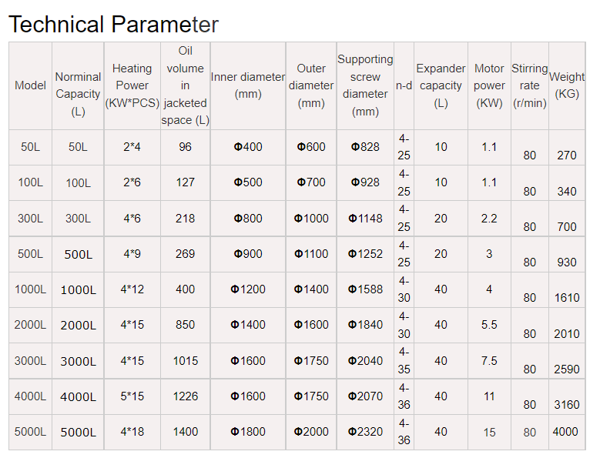The height and width of the screenshot is (458, 600).
Task: Select the Model column header
Action: [31, 85]
